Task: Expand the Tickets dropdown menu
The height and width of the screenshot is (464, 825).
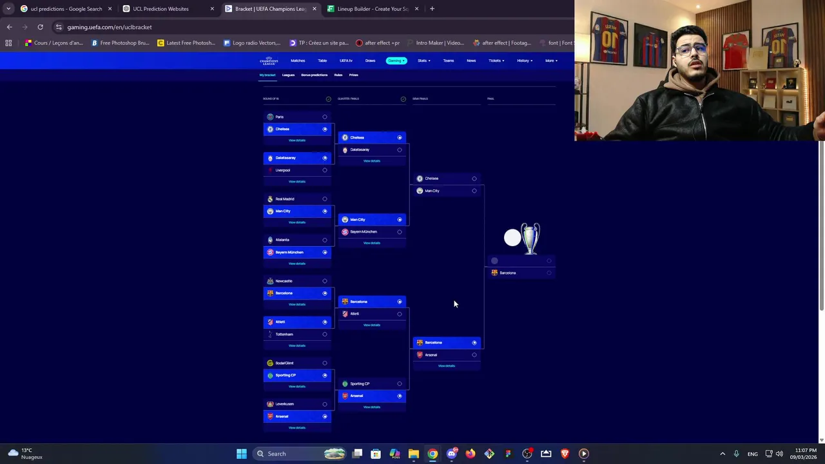Action: pyautogui.click(x=496, y=61)
